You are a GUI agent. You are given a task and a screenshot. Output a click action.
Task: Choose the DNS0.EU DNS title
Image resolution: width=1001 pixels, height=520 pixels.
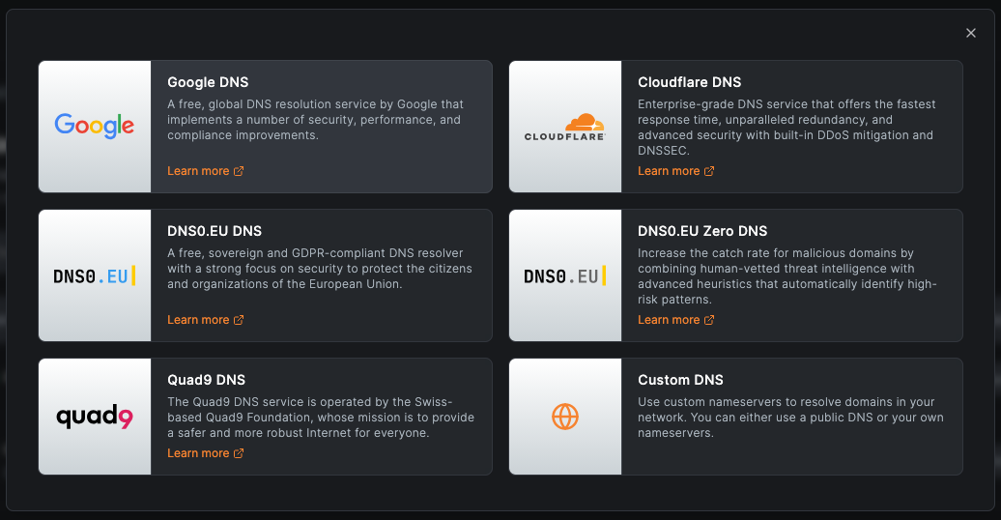point(214,231)
